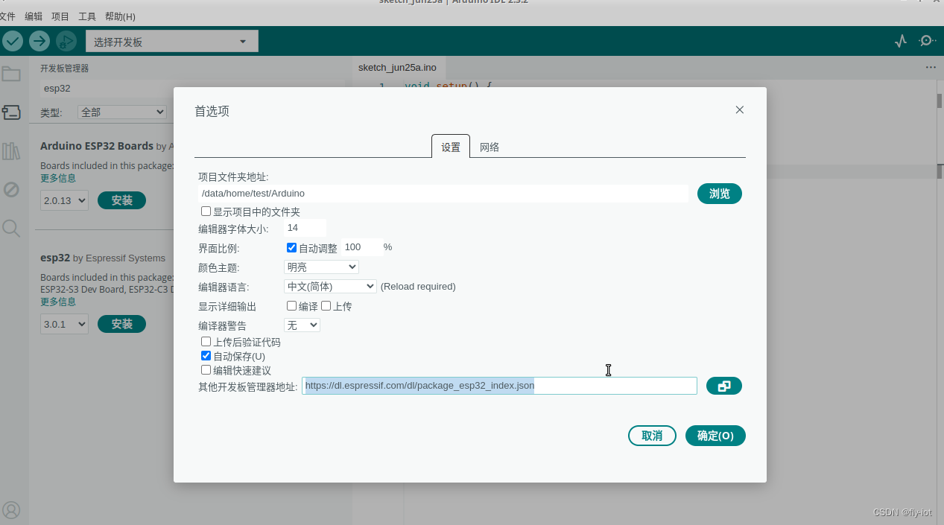
Task: Confirm preferences with the OK button
Action: (715, 436)
